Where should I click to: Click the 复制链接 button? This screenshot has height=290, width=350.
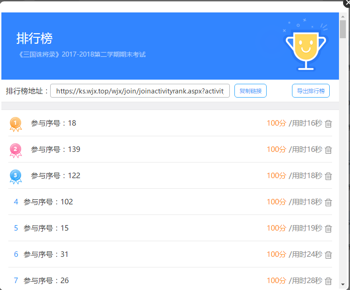coord(251,91)
